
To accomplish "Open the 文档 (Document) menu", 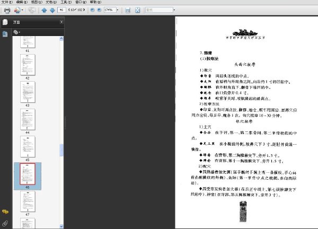I will coord(51,2).
